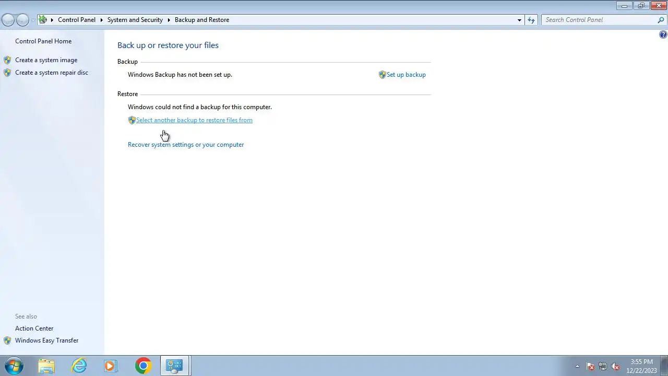Click shield icon beside Windows Easy Transfer
The image size is (668, 376).
tap(7, 340)
